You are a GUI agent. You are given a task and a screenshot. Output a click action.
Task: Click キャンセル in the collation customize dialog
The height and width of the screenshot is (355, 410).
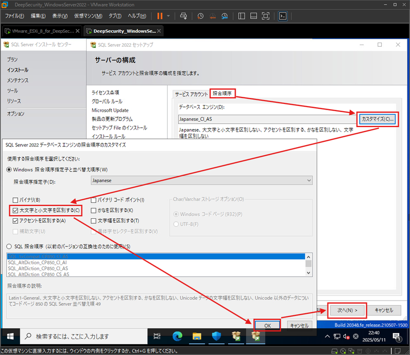pos(299,326)
